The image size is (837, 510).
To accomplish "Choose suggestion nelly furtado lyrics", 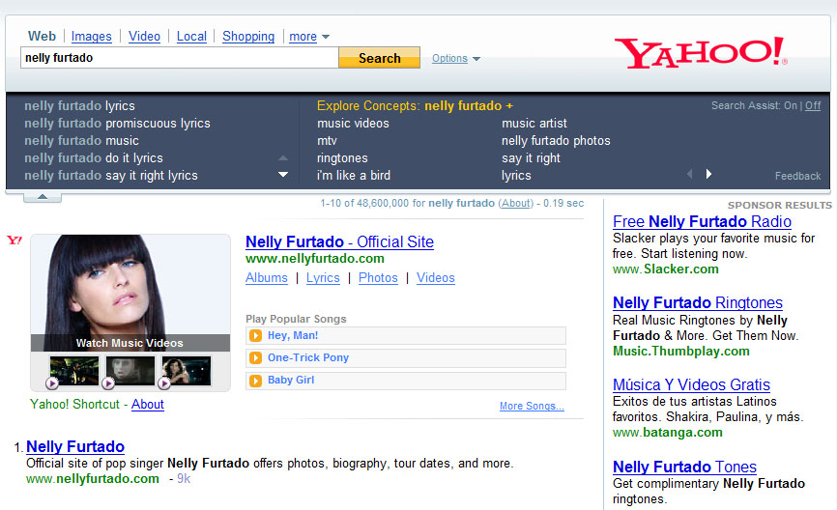I will 79,105.
